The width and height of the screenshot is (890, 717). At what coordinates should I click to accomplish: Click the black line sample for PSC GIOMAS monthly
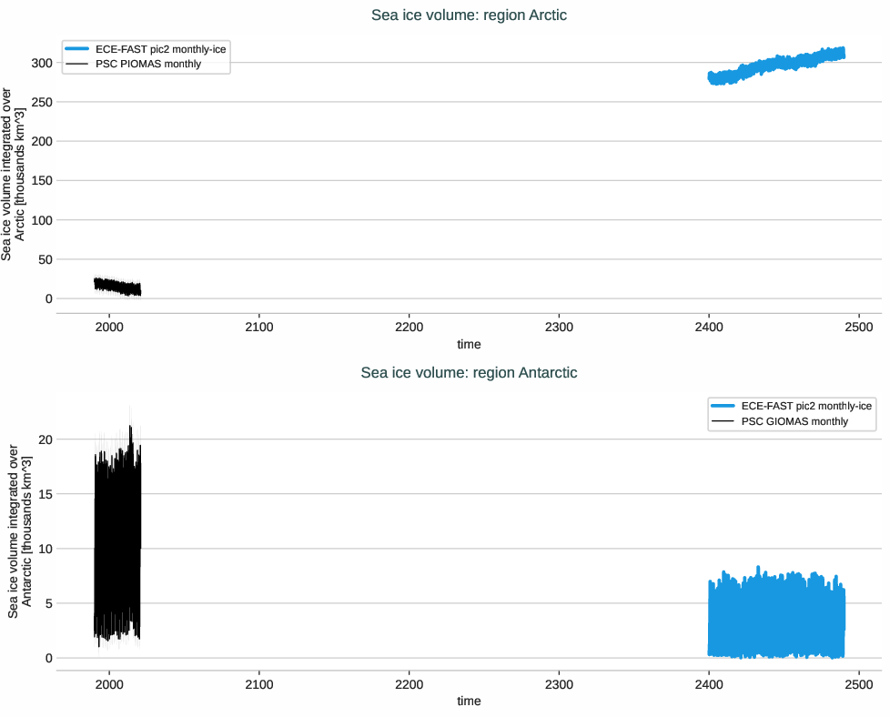tap(724, 420)
